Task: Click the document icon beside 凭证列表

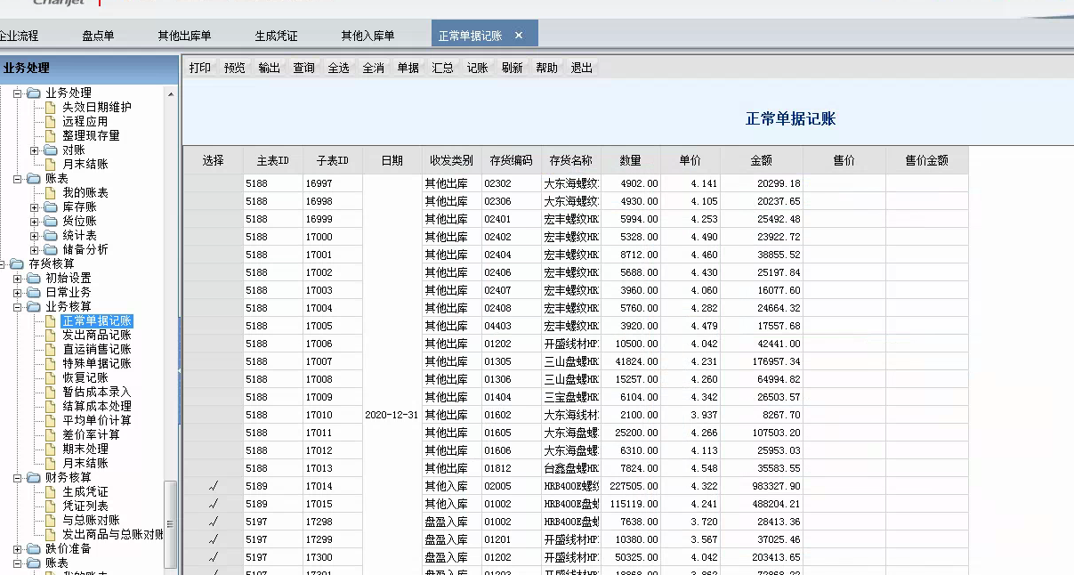Action: tap(51, 506)
